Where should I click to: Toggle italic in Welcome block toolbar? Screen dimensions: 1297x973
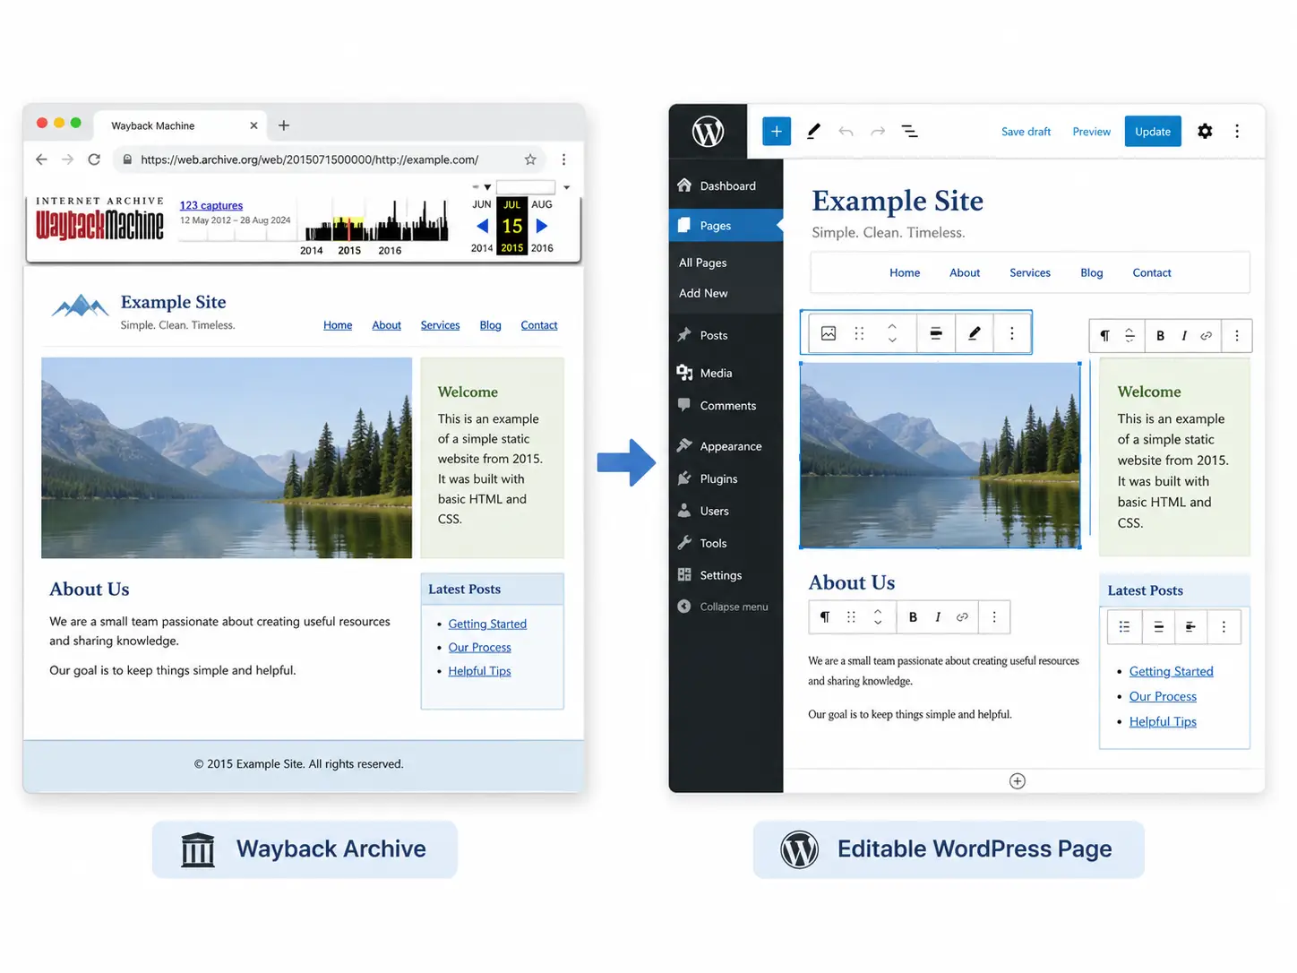click(x=1183, y=336)
